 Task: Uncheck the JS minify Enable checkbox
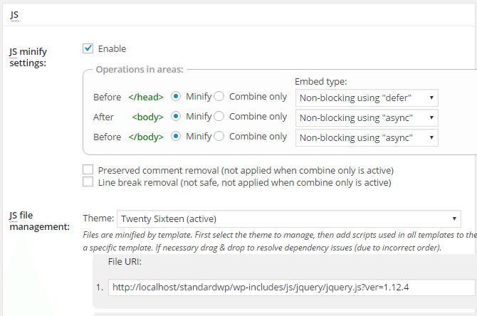pos(88,48)
